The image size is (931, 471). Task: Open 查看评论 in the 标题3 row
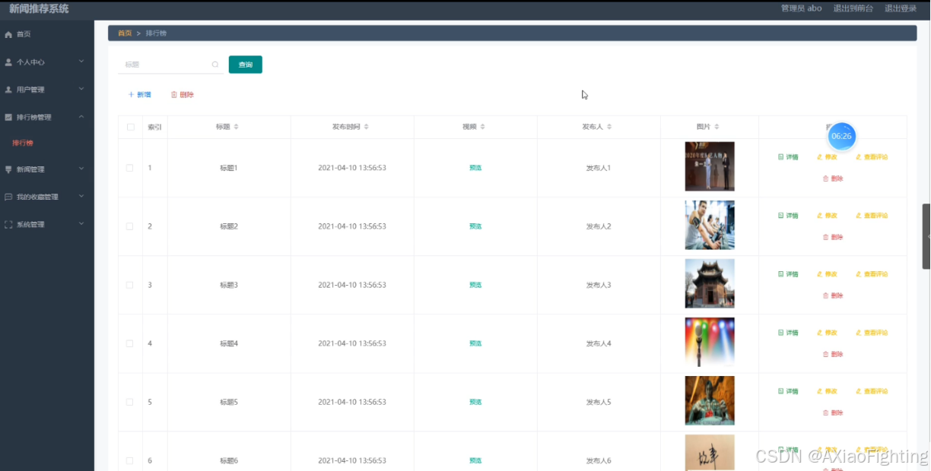(872, 274)
